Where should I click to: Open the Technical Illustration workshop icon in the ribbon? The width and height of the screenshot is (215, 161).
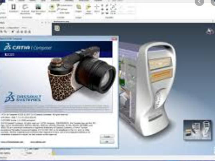pyautogui.click(x=25, y=7)
